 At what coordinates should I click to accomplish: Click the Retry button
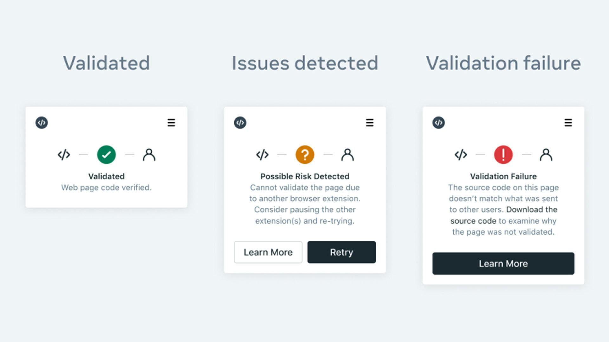(x=342, y=252)
